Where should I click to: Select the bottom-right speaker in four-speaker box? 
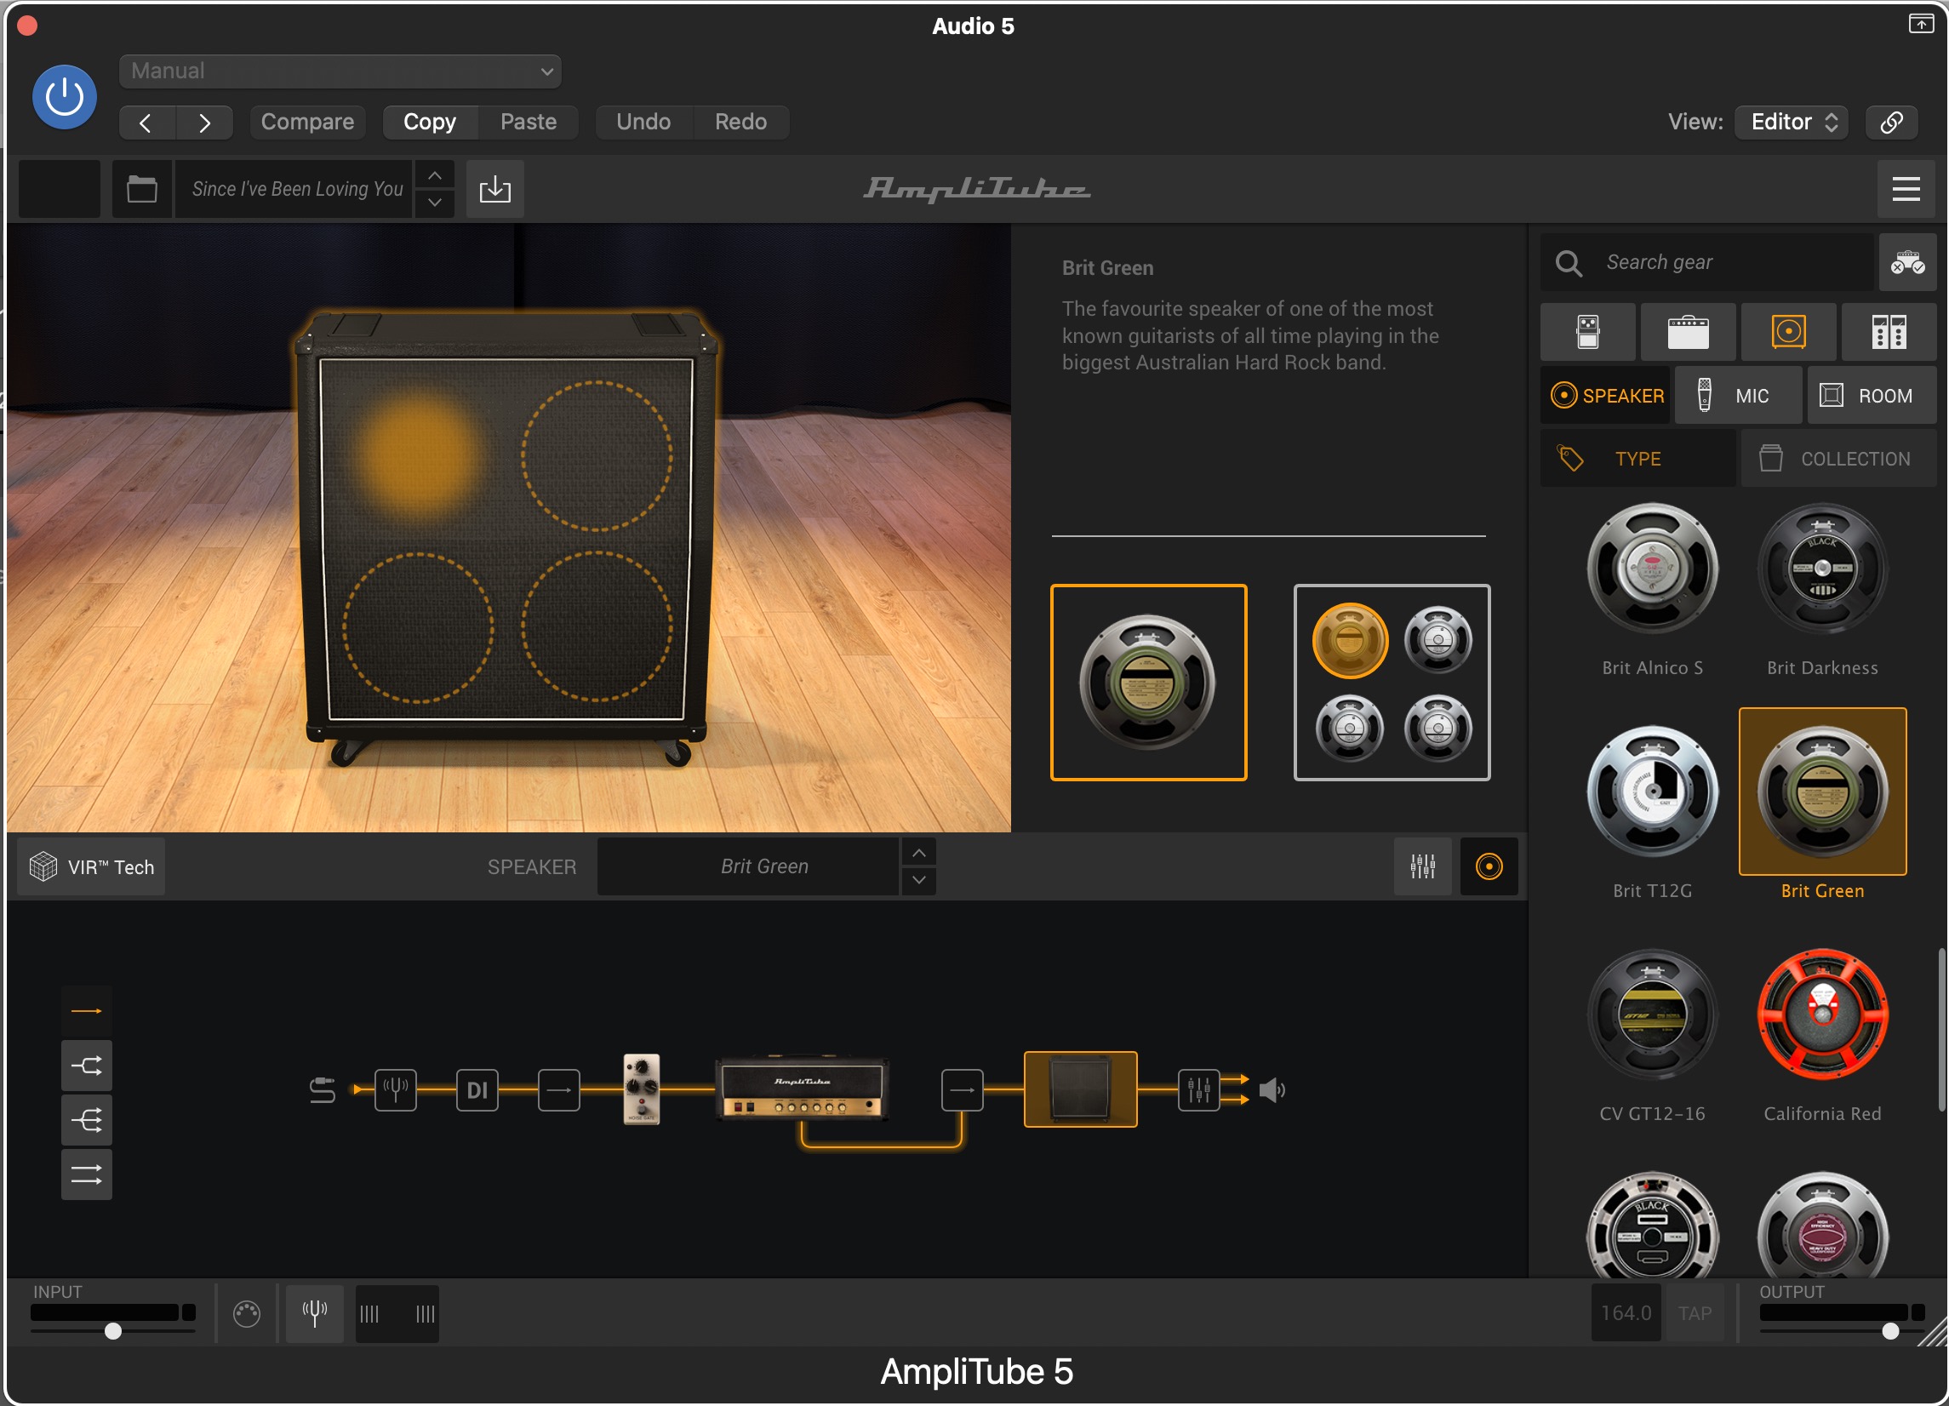[x=1439, y=729]
